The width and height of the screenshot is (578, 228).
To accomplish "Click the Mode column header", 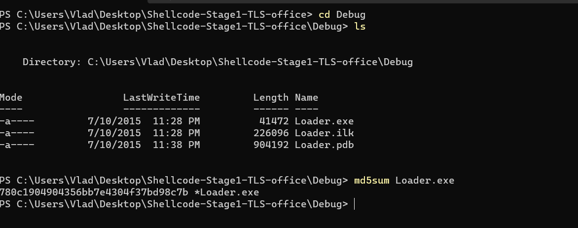I will tap(11, 97).
